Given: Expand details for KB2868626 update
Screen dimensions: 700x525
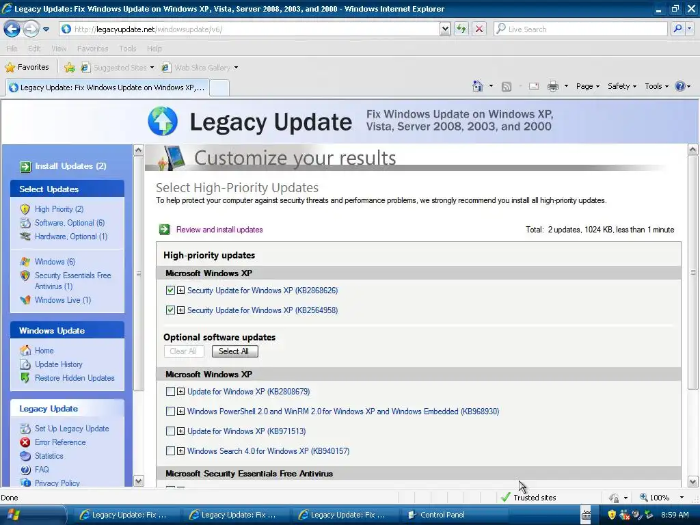Looking at the screenshot, I should pos(180,290).
